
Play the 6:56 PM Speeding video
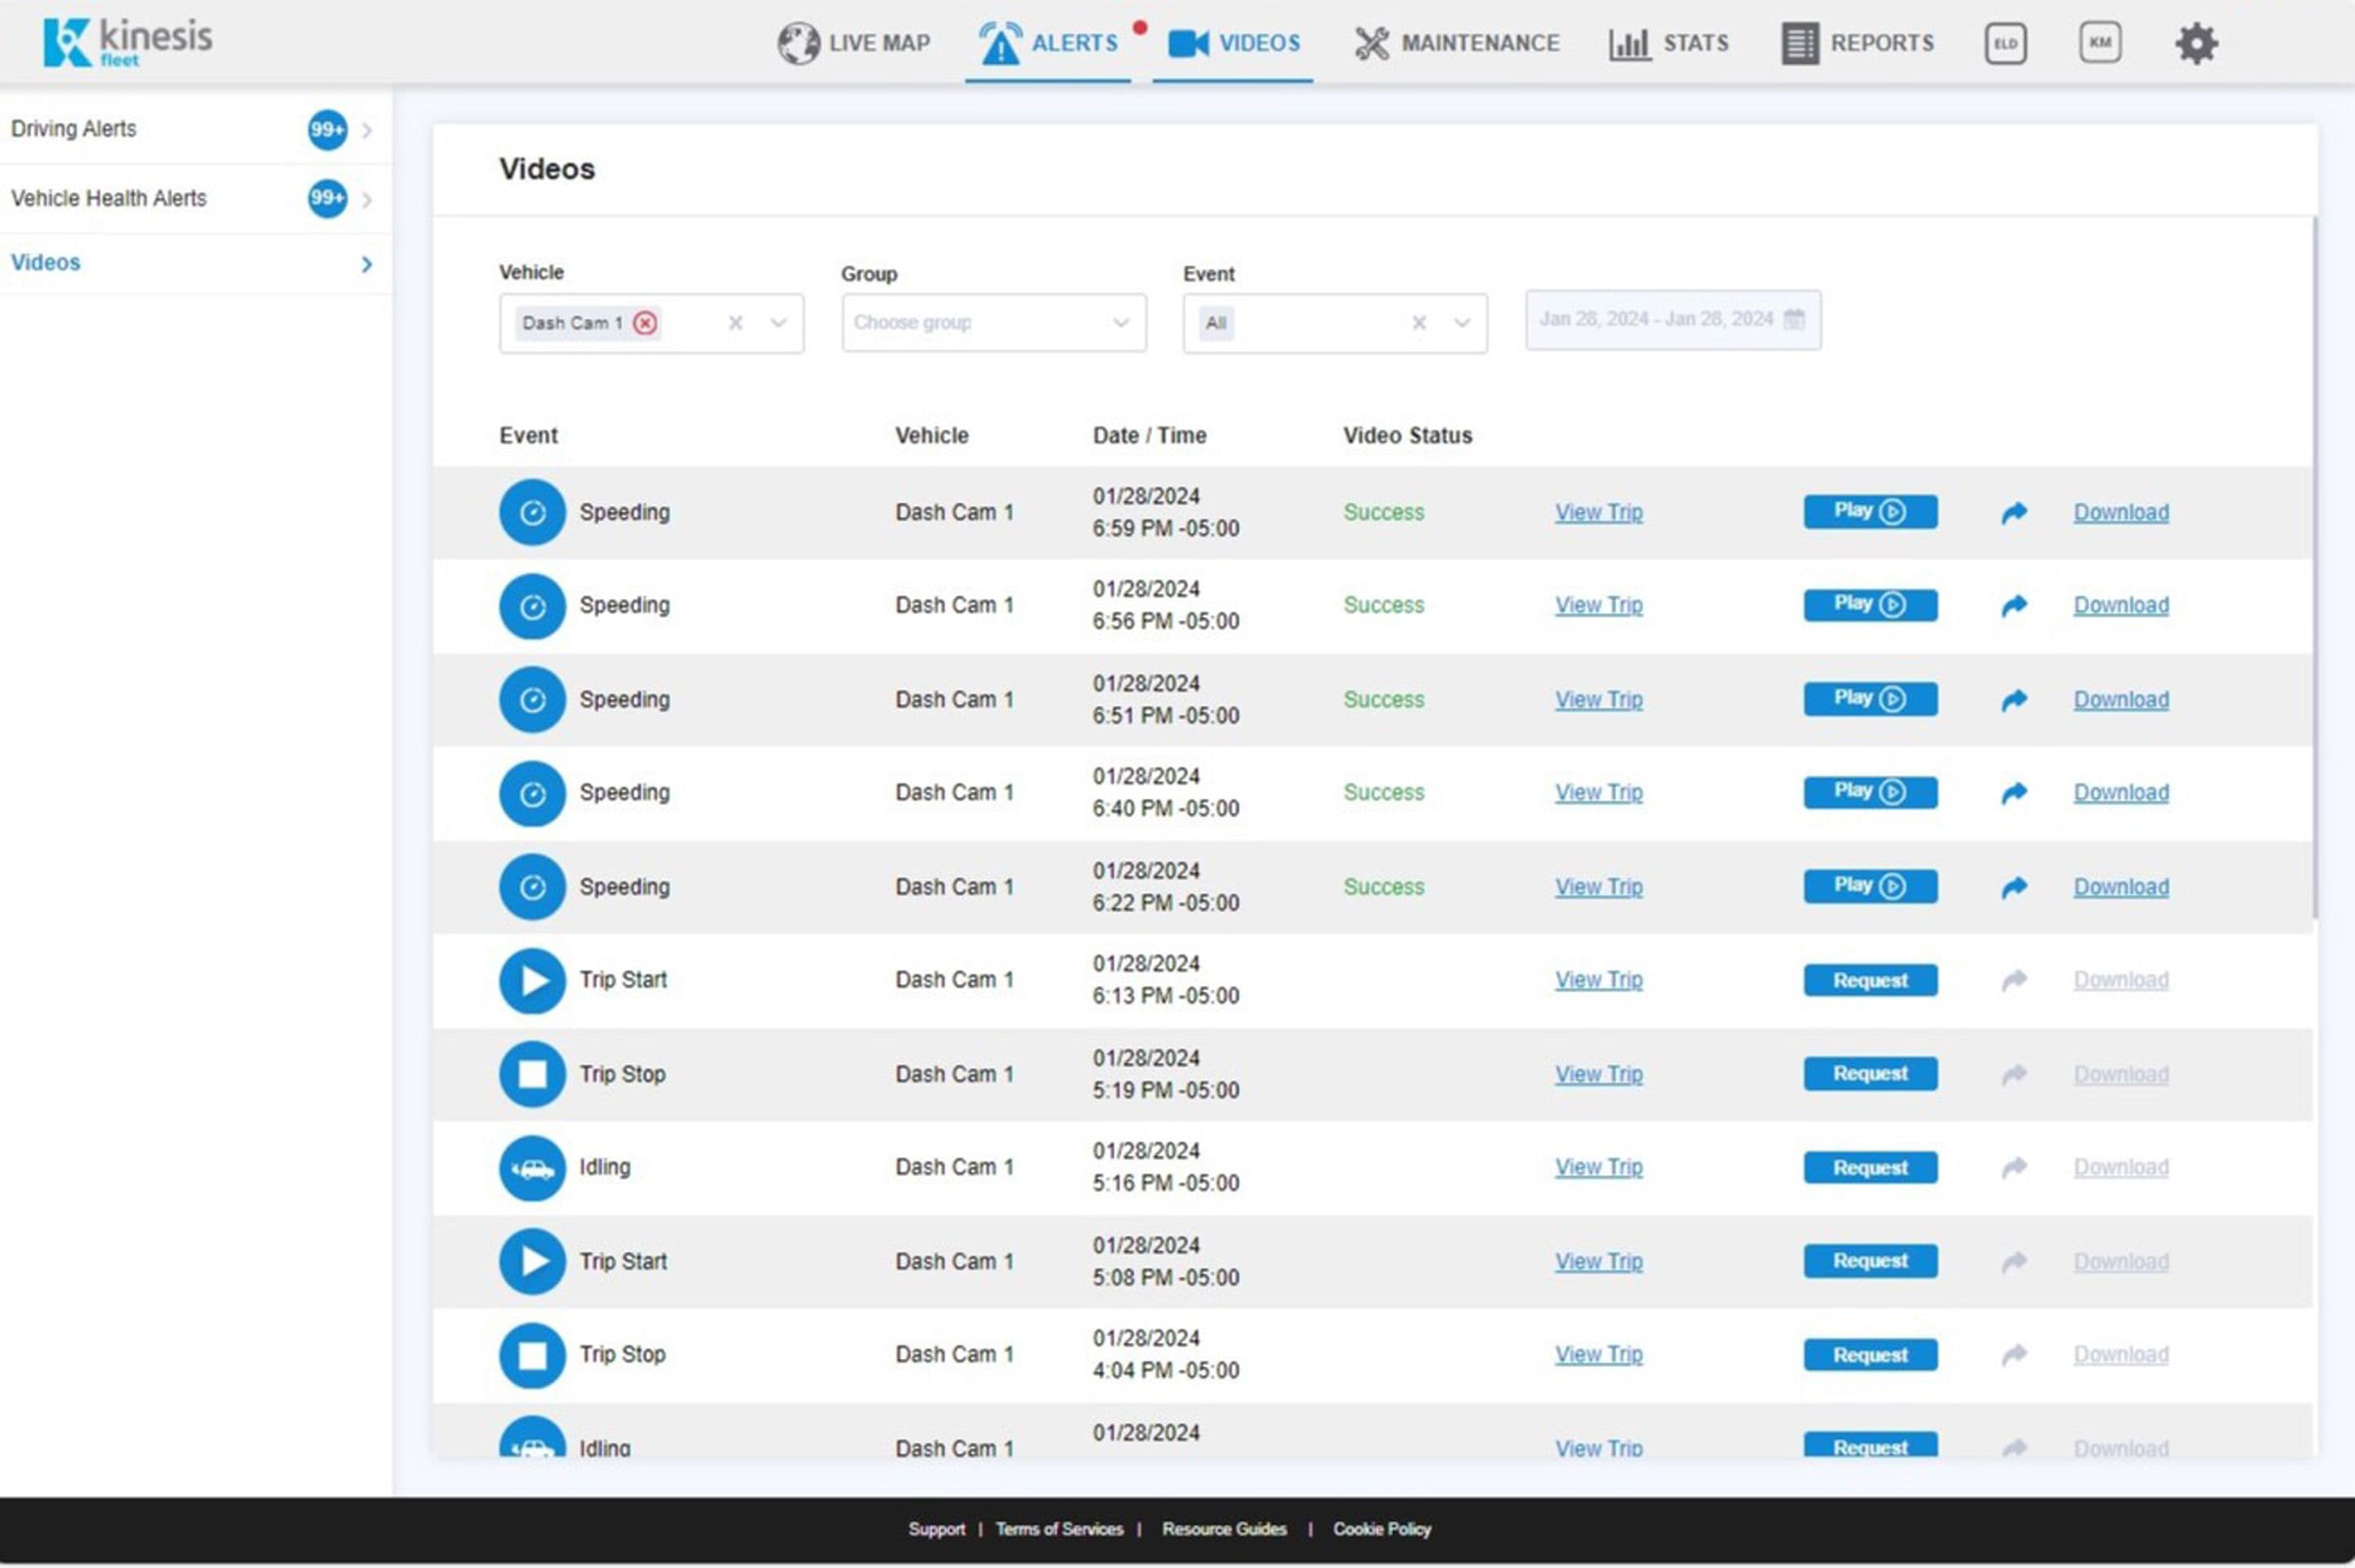[1869, 605]
